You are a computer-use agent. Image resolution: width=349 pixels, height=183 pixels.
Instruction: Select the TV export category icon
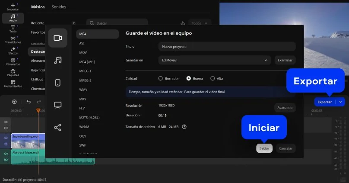click(57, 105)
